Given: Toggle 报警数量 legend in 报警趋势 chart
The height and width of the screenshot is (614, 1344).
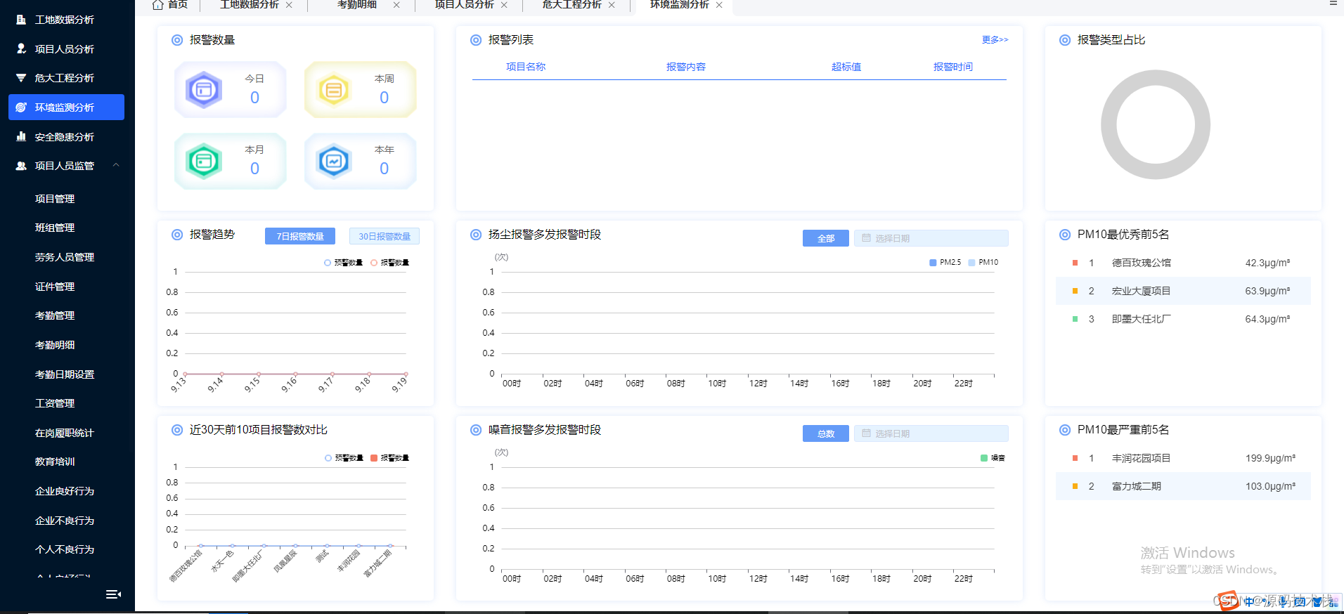Looking at the screenshot, I should point(389,263).
